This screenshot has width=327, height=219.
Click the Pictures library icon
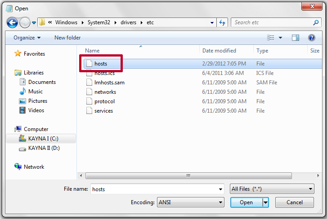click(x=22, y=101)
